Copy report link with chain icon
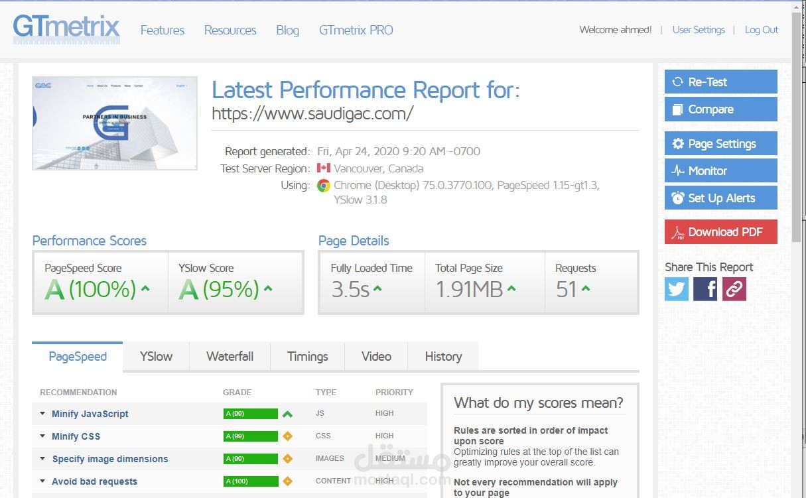Screen dimensions: 806x498 tap(734, 289)
